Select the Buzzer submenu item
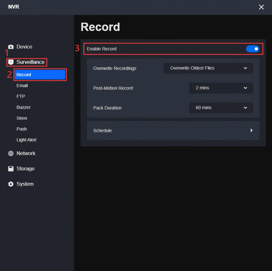The height and width of the screenshot is (271, 272). (23, 107)
